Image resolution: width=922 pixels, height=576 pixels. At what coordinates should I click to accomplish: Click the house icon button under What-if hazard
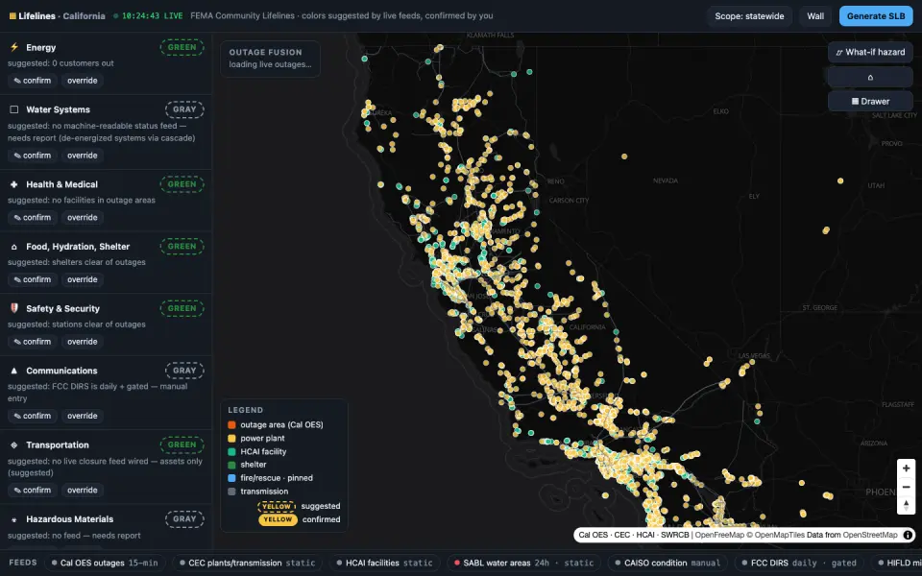870,77
